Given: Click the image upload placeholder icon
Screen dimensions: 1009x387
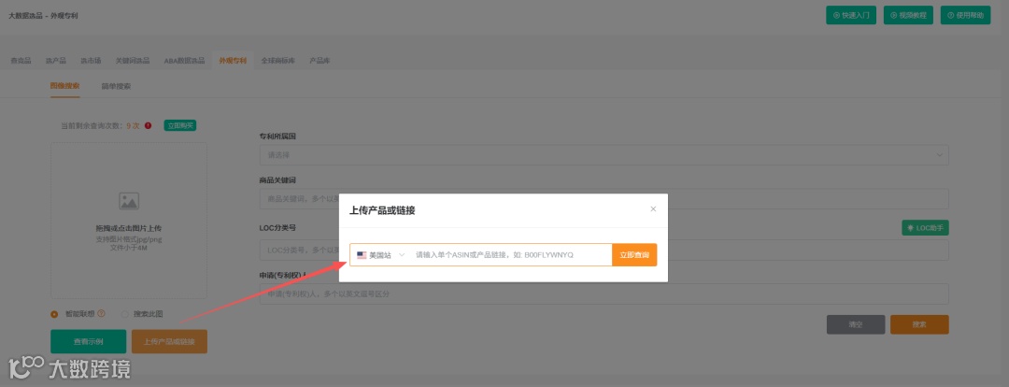Looking at the screenshot, I should 129,202.
